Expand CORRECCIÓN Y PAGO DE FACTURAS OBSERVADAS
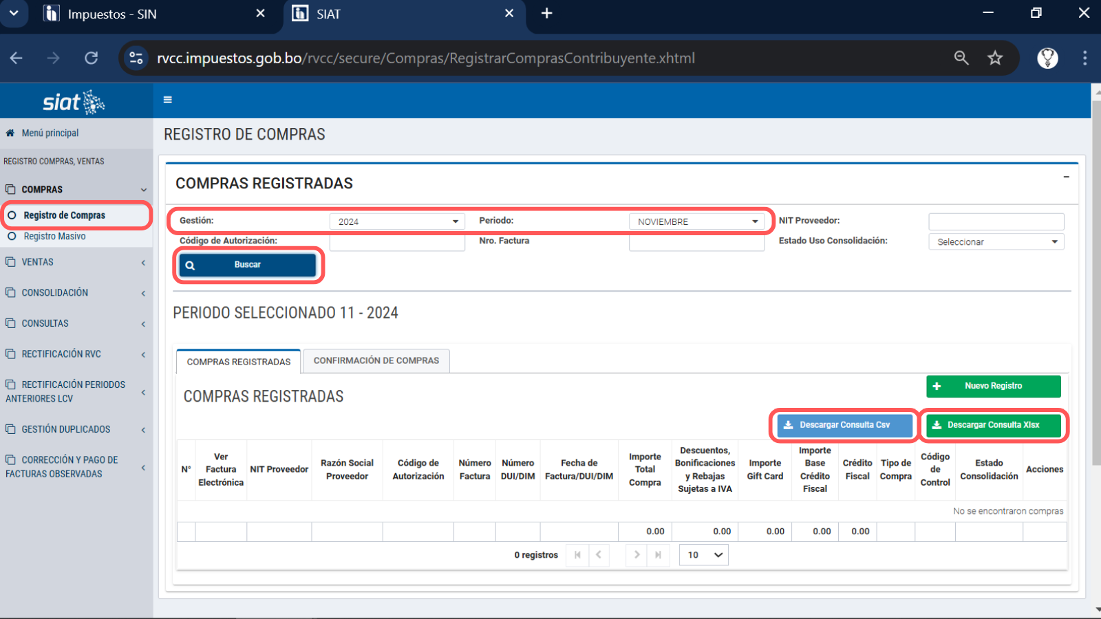Screen dimensions: 1101x619 [143, 468]
